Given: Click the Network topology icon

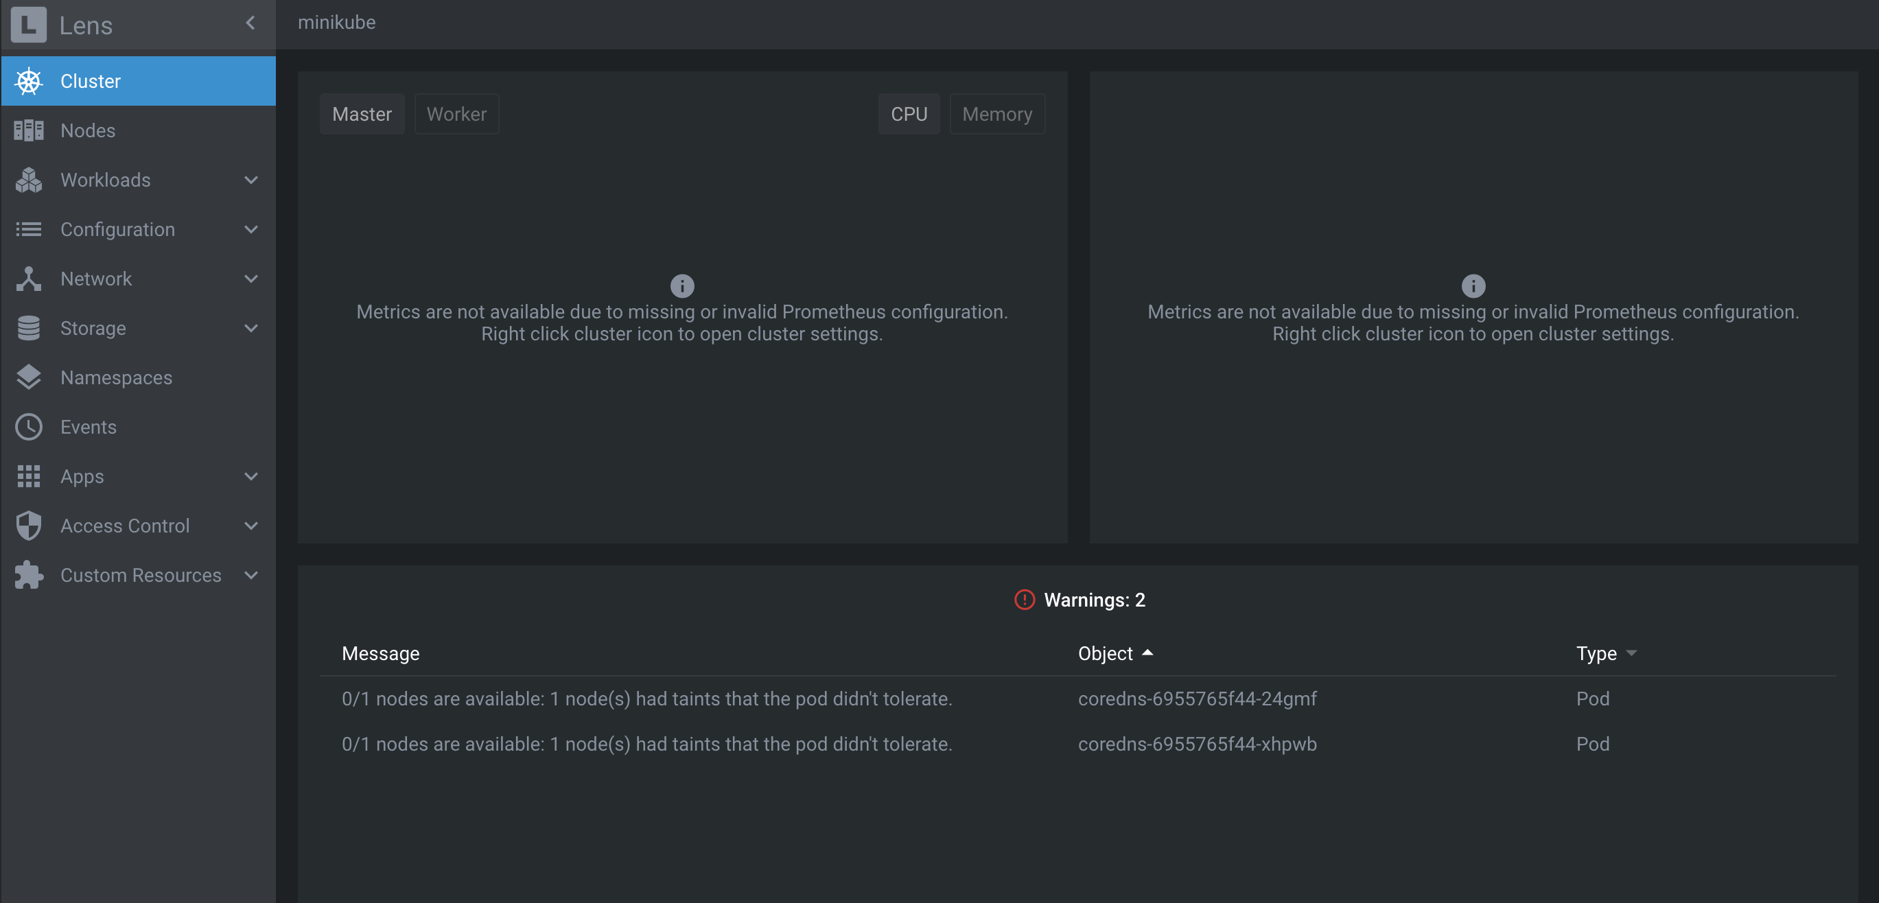Looking at the screenshot, I should click(28, 279).
